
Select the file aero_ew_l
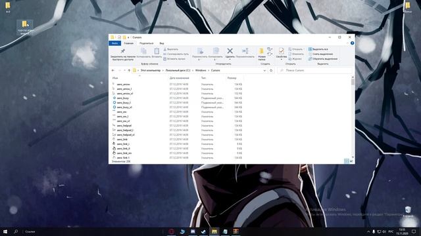[122, 117]
